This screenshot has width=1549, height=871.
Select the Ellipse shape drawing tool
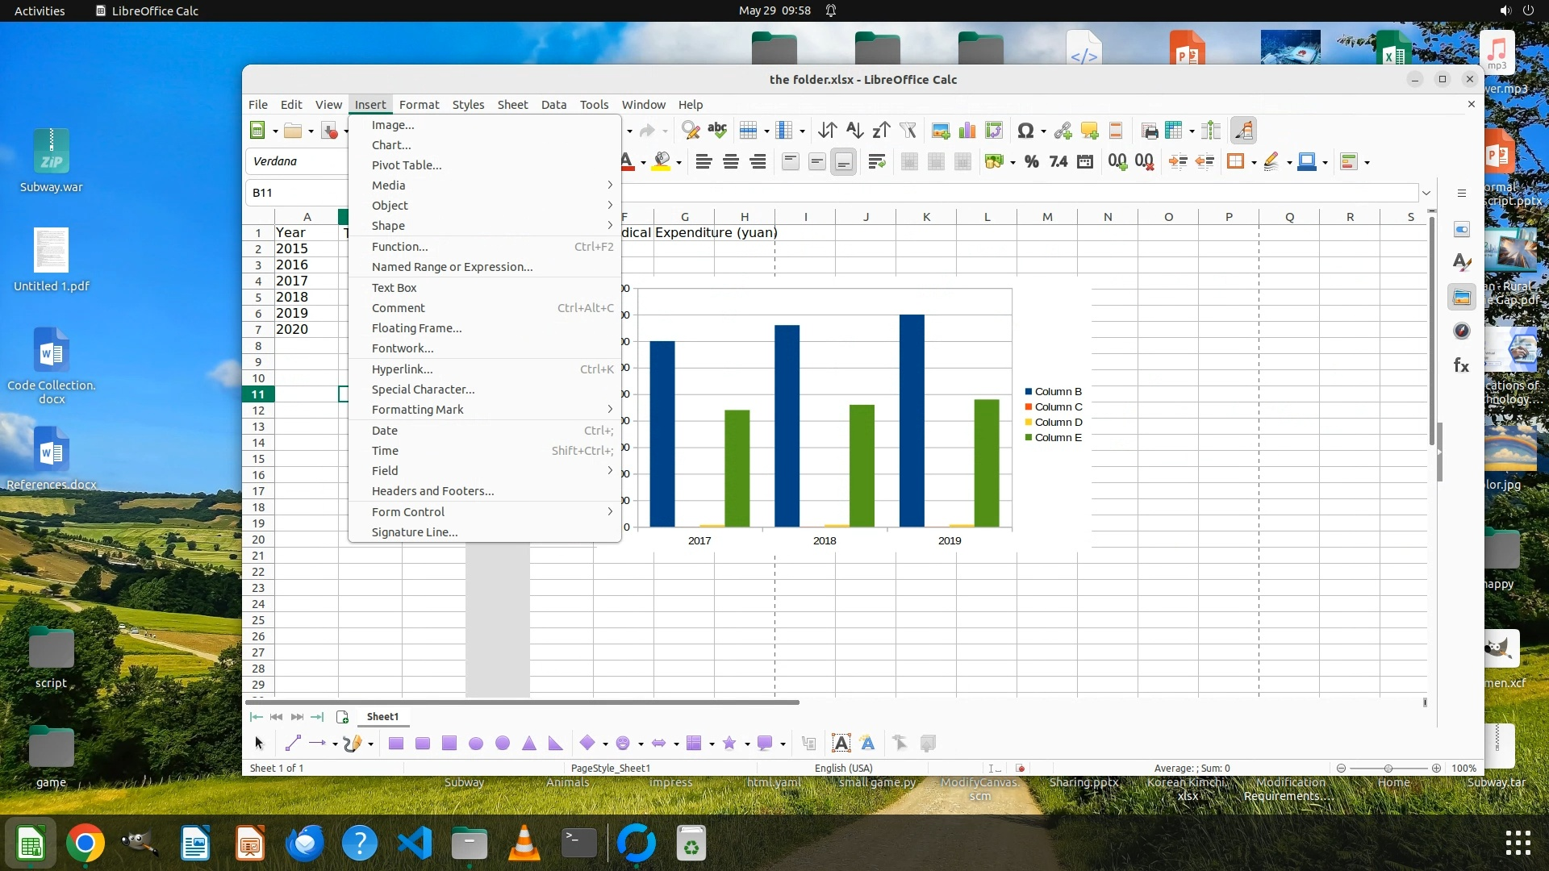click(x=476, y=744)
